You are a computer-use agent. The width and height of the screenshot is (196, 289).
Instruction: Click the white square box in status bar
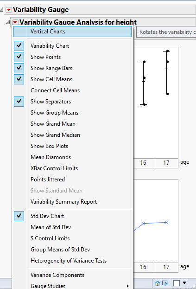(x=177, y=283)
